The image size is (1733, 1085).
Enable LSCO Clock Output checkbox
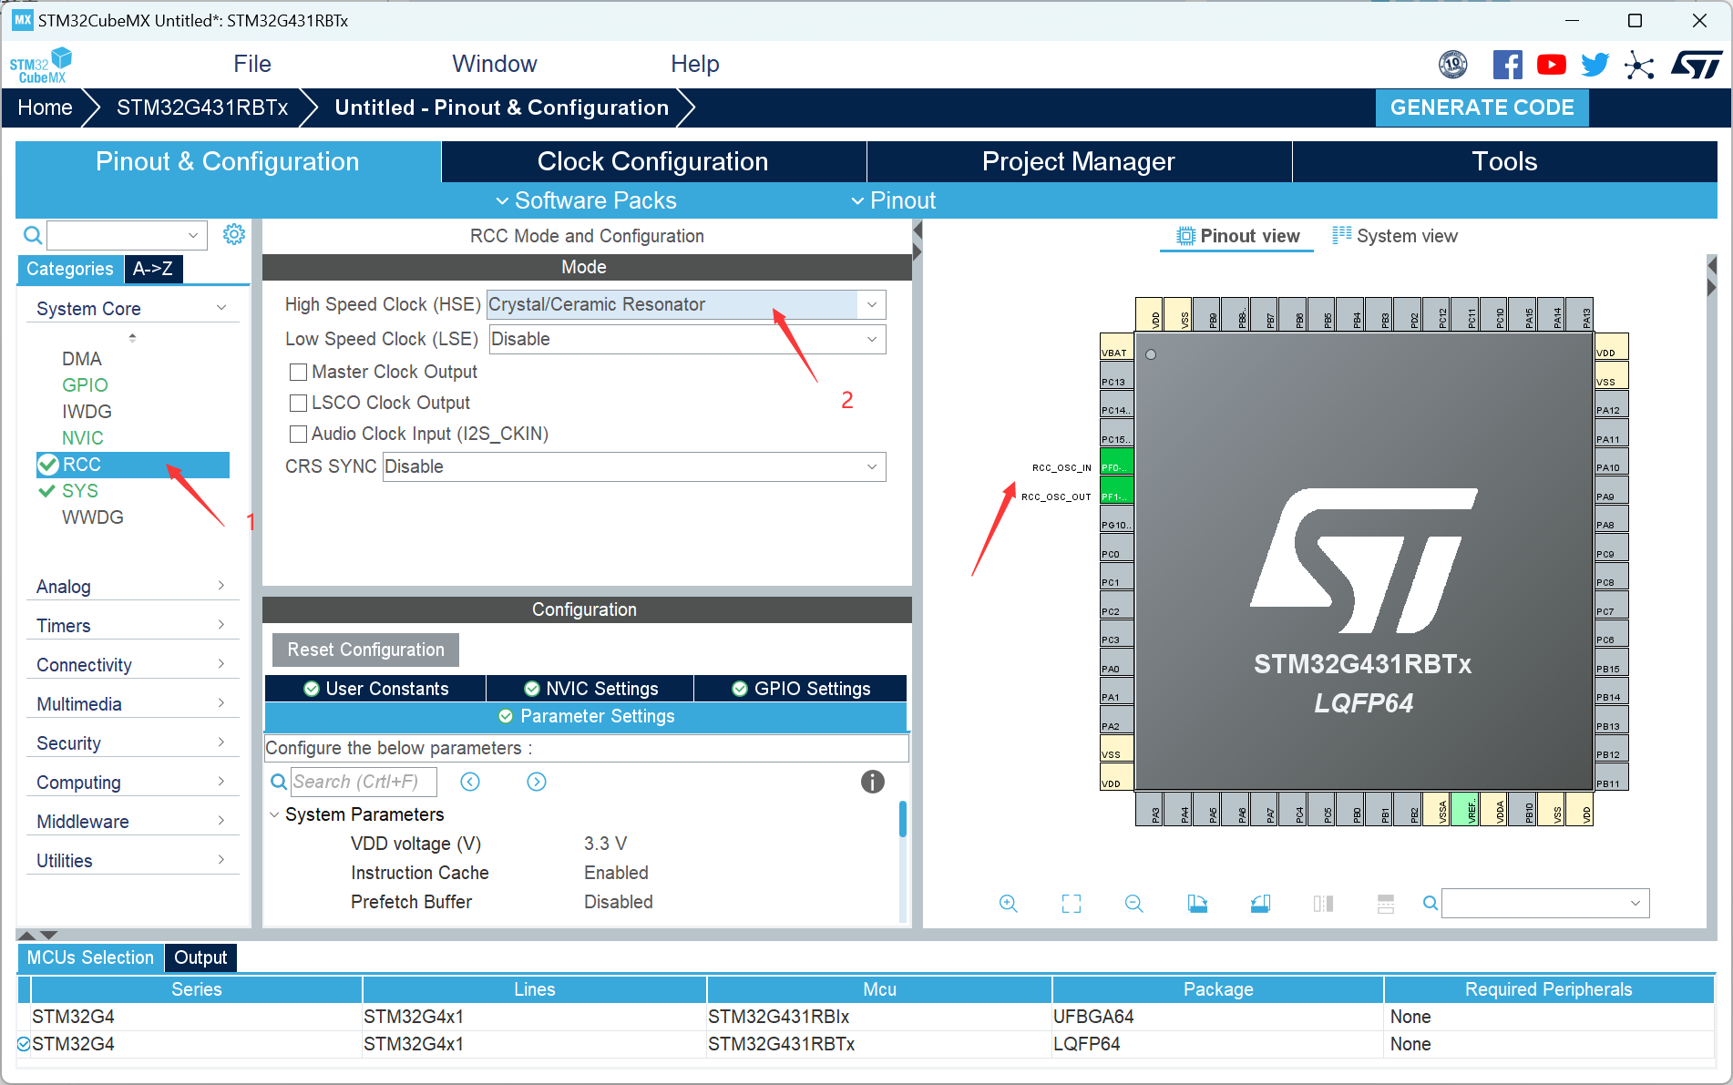pos(298,403)
